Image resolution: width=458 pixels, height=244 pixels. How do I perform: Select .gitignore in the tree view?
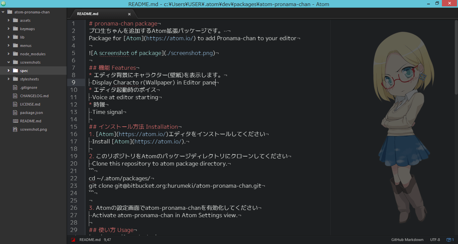(28, 87)
